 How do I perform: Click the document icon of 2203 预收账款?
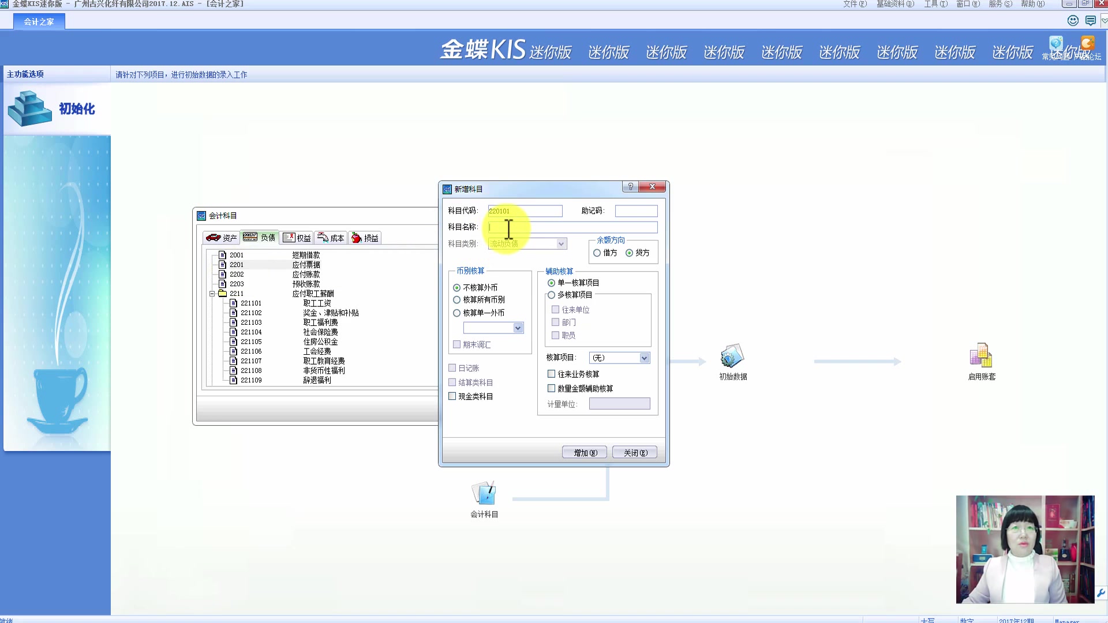coord(222,284)
